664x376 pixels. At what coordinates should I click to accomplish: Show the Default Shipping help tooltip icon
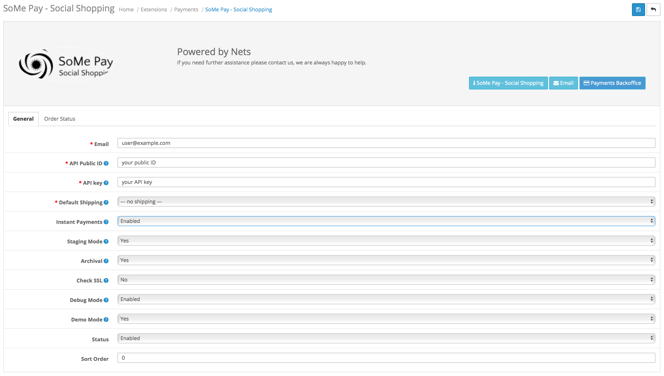[106, 202]
